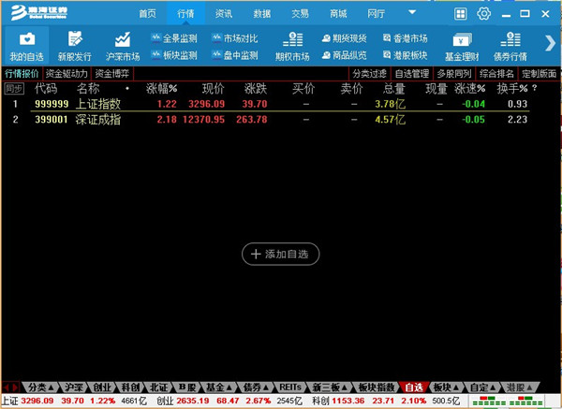The image size is (562, 409).
Task: Select 行情 top menu
Action: (185, 14)
